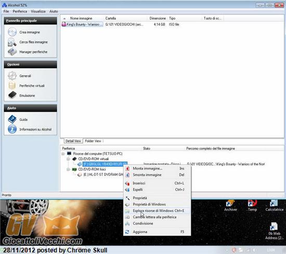Open Manager periferiche icon
Image resolution: width=286 pixels, height=254 pixels.
point(12,52)
